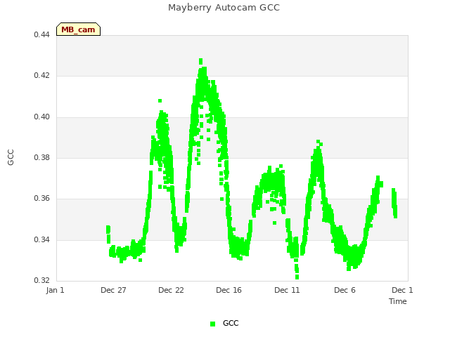450x337 pixels.
Task: Click the Dec 11 axis label
Action: point(287,290)
